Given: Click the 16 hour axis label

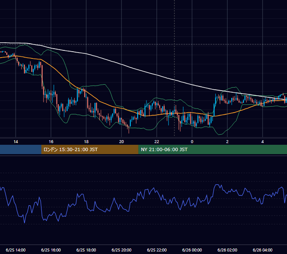Looking at the screenshot, I should tap(51, 142).
